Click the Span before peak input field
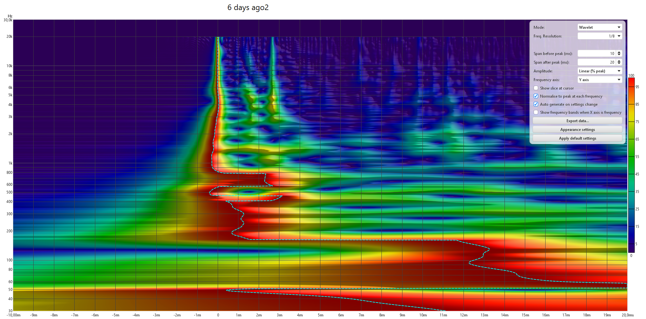This screenshot has width=646, height=319. point(596,54)
